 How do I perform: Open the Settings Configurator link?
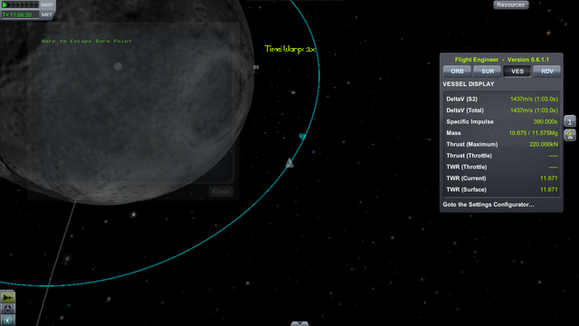pos(489,205)
